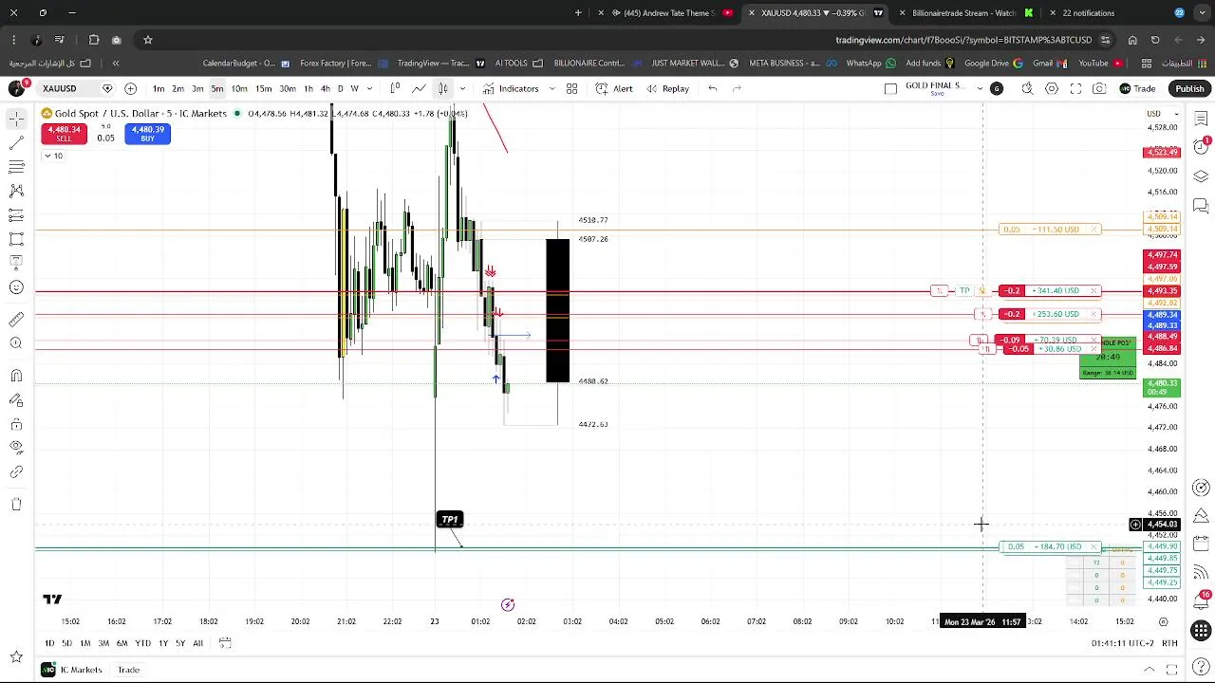Click the red SELL 4,480.34 button
The image size is (1215, 683).
coord(64,134)
